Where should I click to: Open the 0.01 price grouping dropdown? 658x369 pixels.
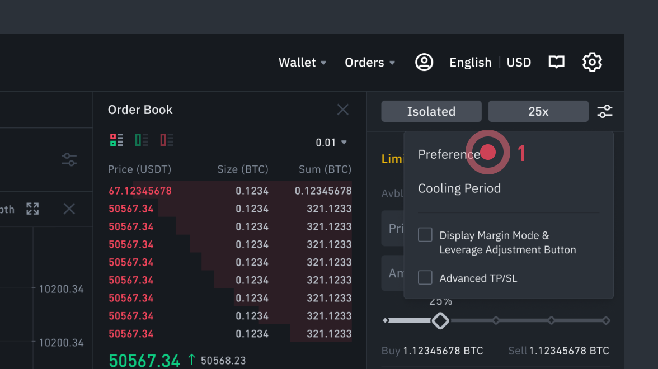click(331, 143)
